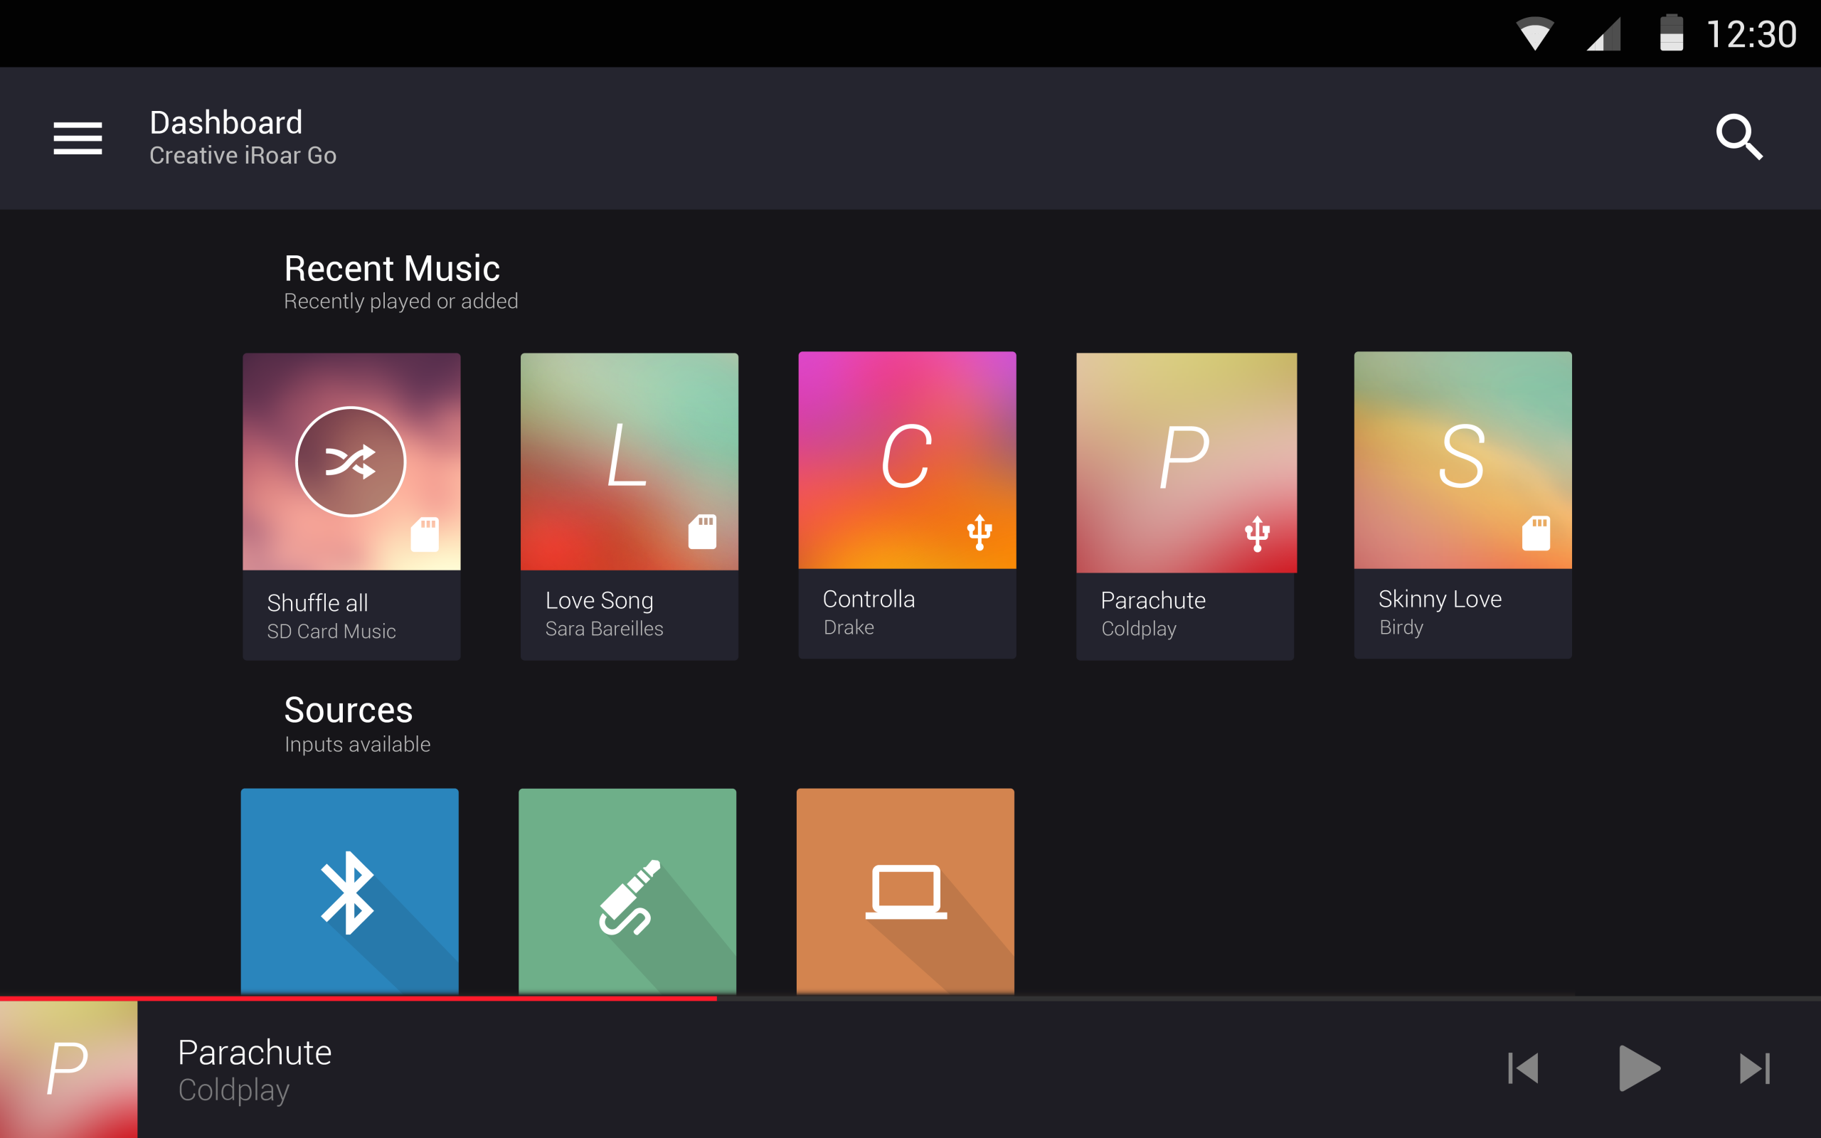The width and height of the screenshot is (1821, 1138).
Task: Click the Inputs available subtitle
Action: click(x=357, y=745)
